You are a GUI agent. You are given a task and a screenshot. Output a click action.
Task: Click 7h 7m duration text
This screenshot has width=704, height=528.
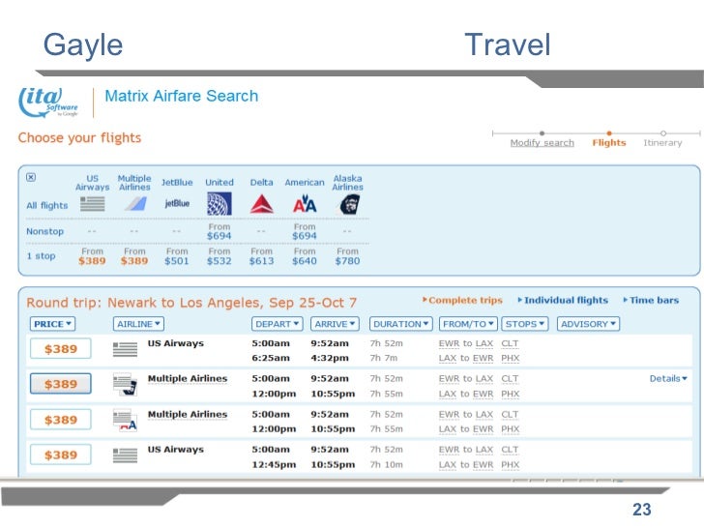[x=384, y=358]
